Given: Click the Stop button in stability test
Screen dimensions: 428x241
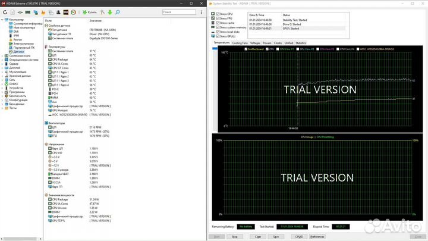Looking at the screenshot, I should 235,237.
